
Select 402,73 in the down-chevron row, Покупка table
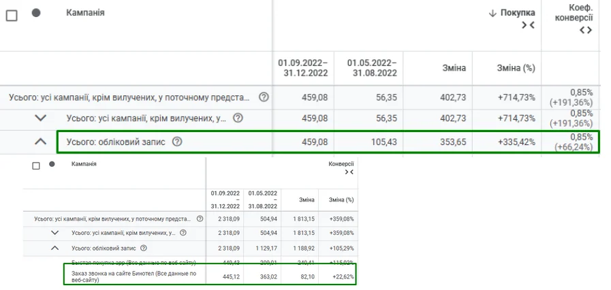(452, 118)
